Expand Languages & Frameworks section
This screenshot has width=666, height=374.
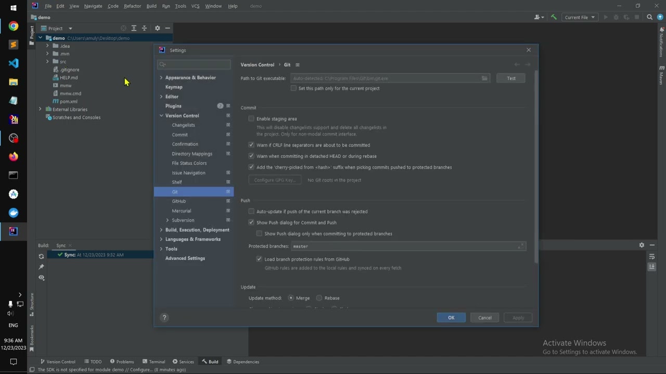coord(161,239)
